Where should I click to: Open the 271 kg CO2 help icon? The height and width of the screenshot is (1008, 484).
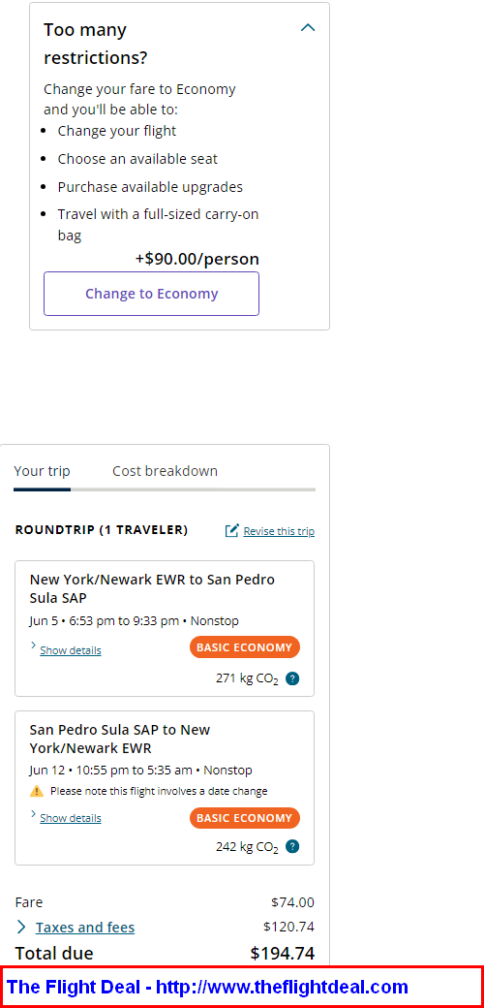click(292, 678)
